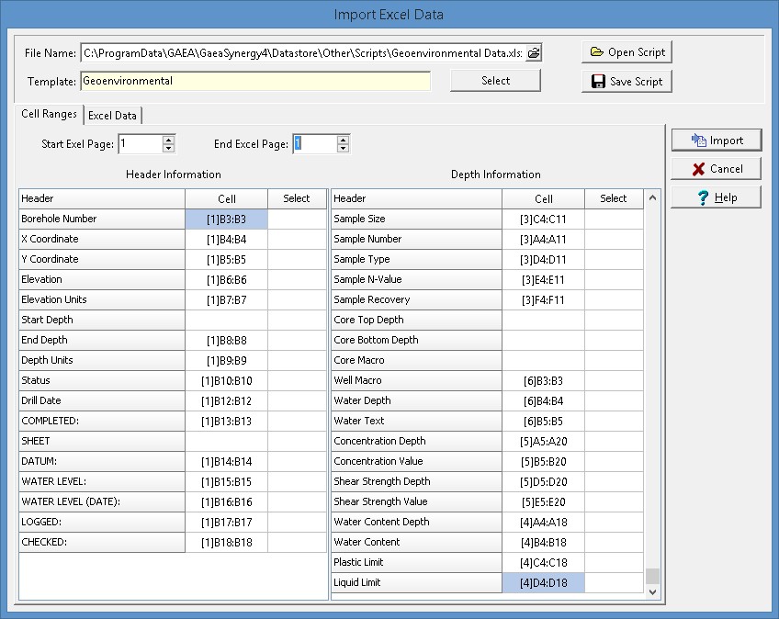Click the Water Depth cell range
The image size is (779, 619).
point(543,401)
